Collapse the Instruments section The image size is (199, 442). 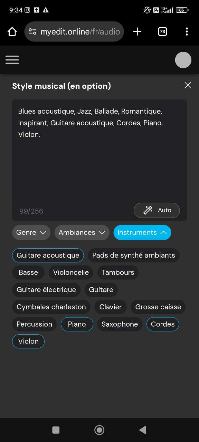[142, 232]
